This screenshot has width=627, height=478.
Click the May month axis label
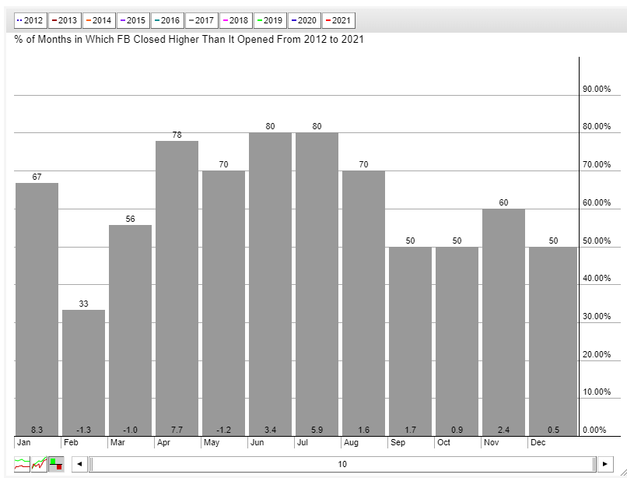click(212, 442)
